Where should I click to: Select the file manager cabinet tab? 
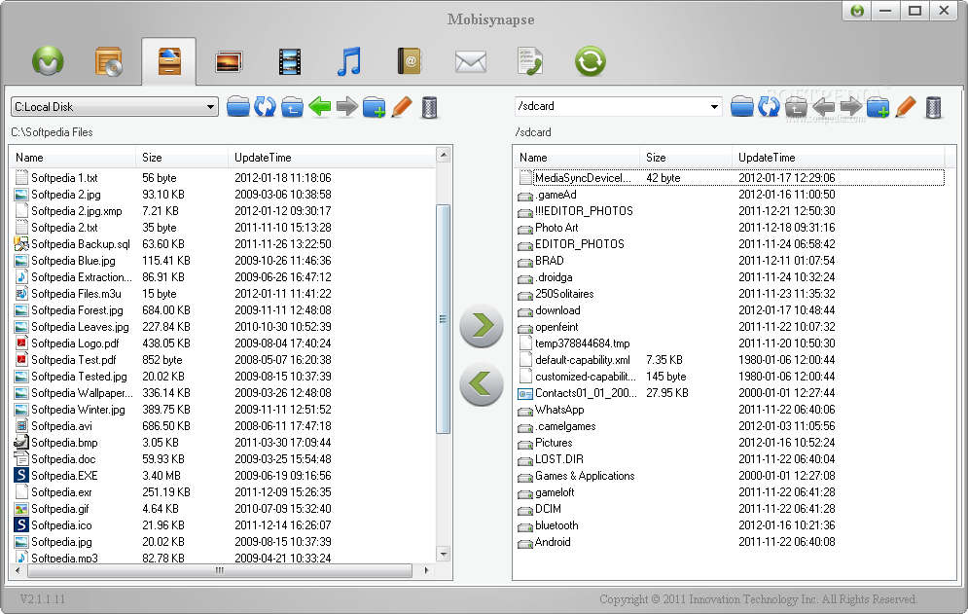pyautogui.click(x=169, y=61)
